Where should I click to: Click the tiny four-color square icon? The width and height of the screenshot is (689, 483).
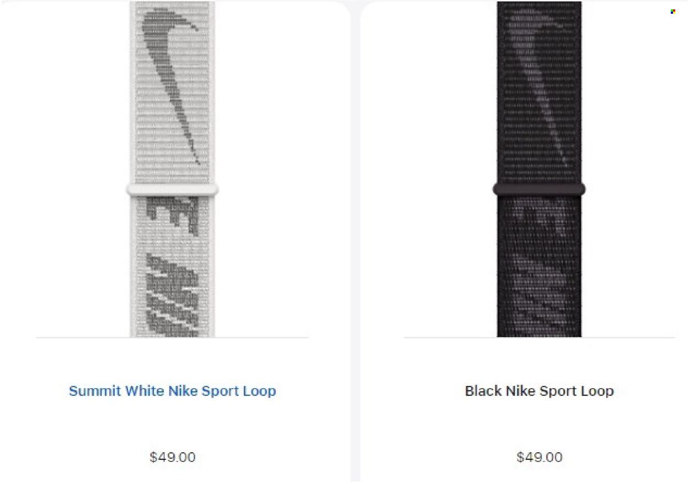pyautogui.click(x=673, y=12)
